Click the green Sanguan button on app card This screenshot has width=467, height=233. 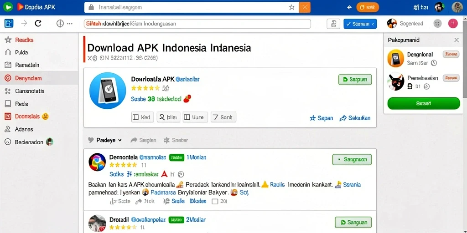[355, 80]
